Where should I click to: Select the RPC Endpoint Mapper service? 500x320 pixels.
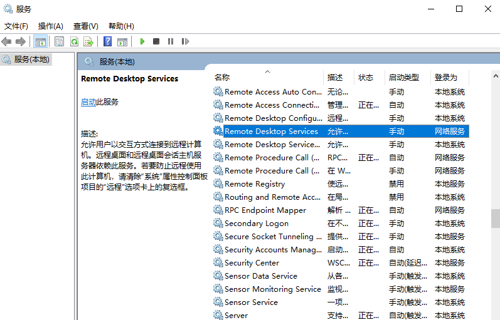(341, 210)
